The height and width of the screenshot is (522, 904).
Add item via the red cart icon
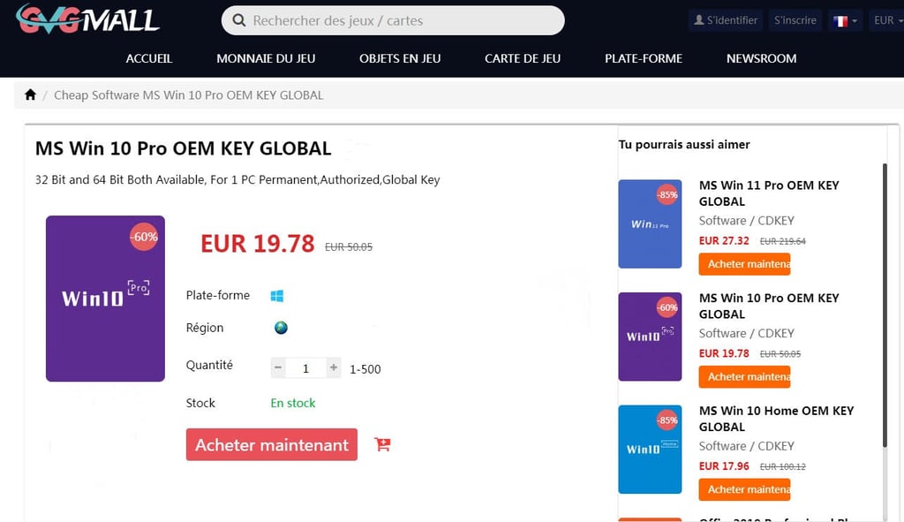(x=382, y=444)
